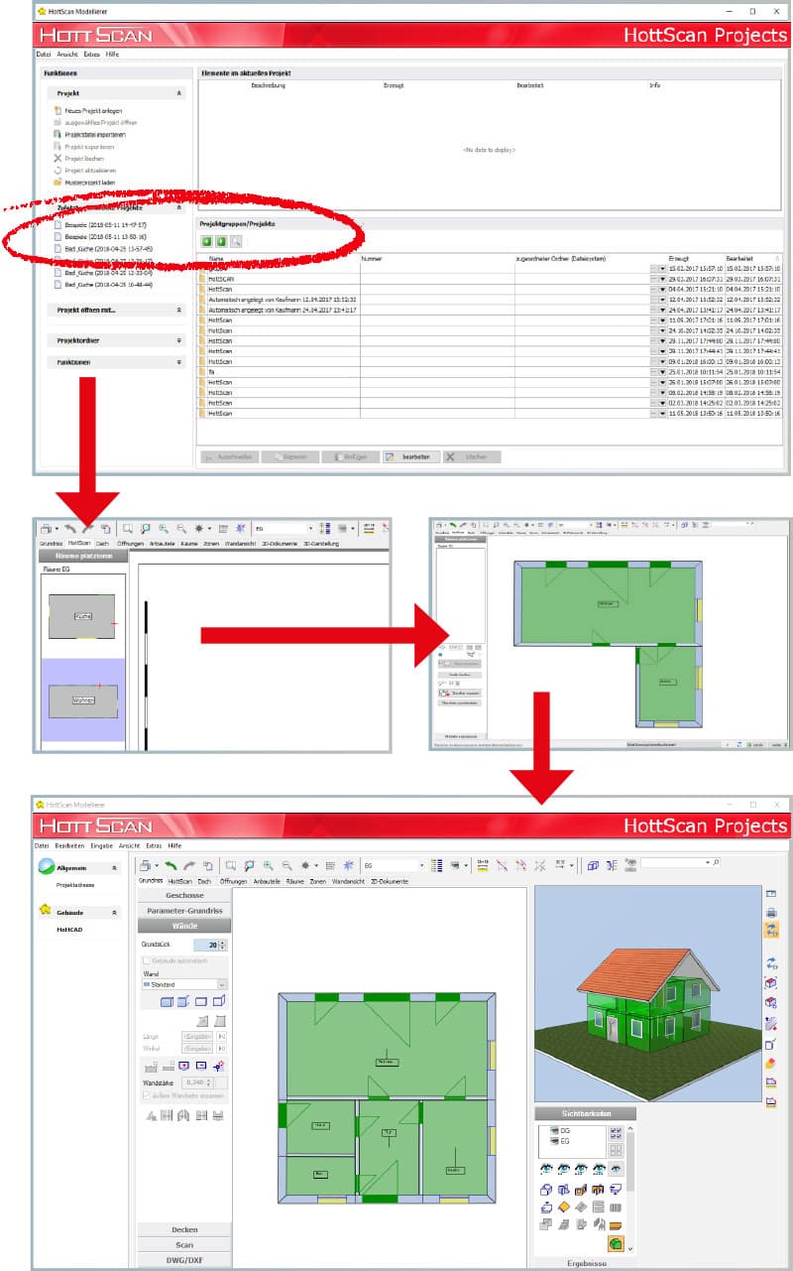
Task: Click the highlighted orange icon on right toolbar
Action: pos(771,930)
